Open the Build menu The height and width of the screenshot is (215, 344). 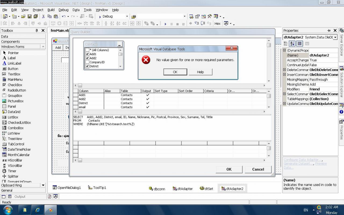click(x=51, y=10)
